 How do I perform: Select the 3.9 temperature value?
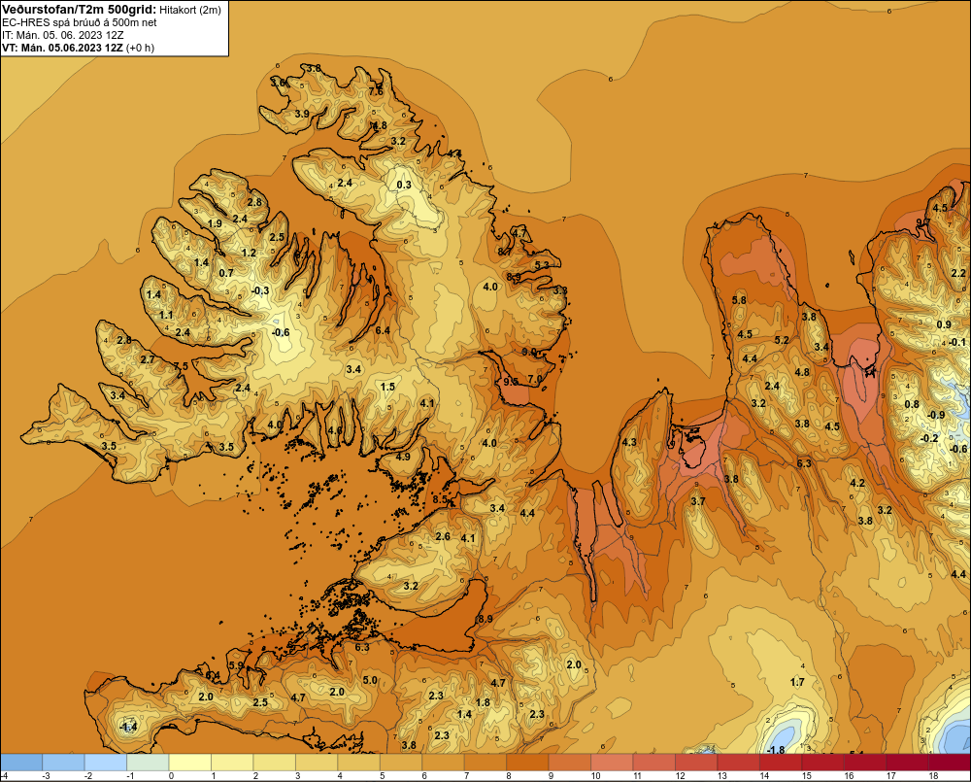(302, 114)
